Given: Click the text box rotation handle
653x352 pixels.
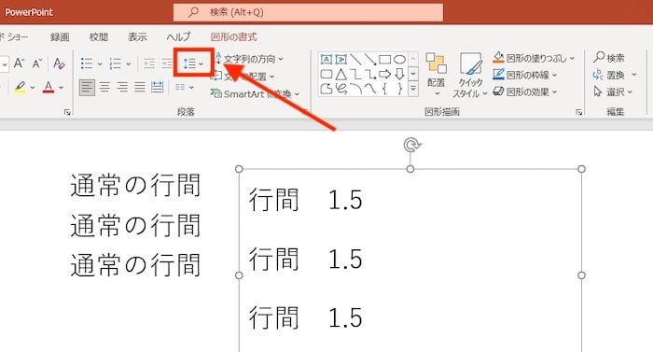Looking at the screenshot, I should [x=412, y=145].
